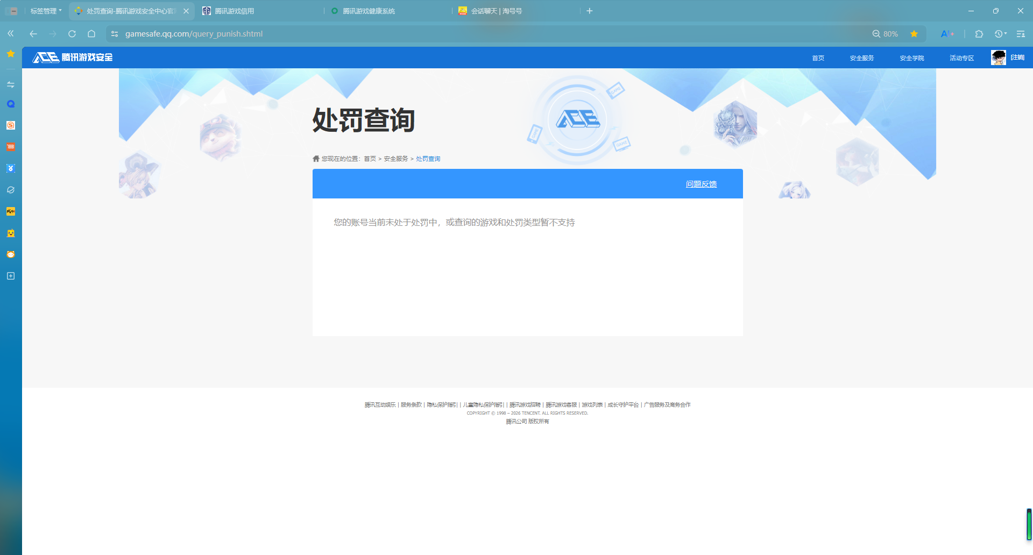Open the extensions puzzle icon

click(979, 33)
